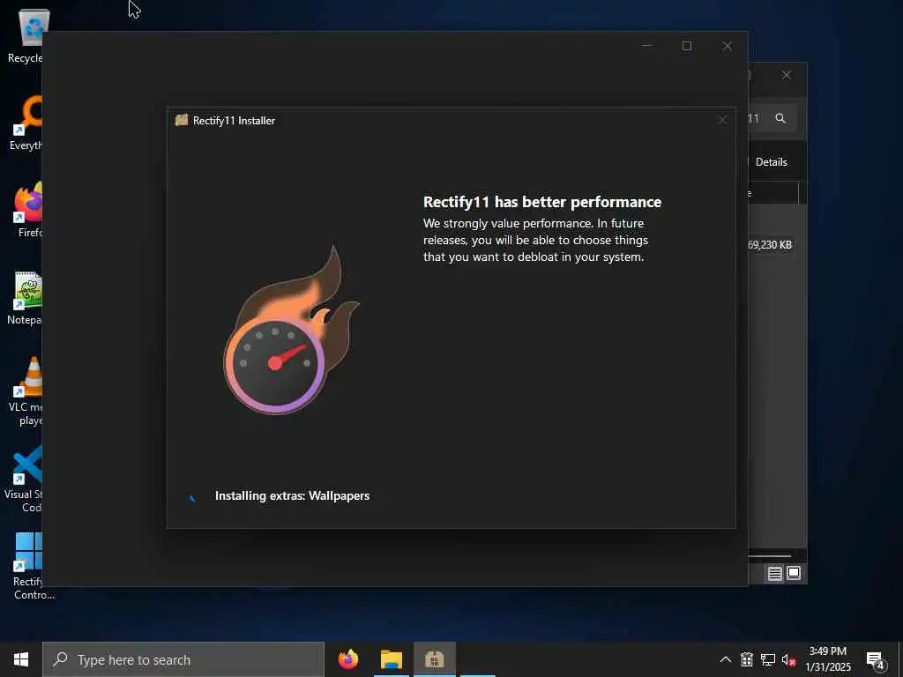Launch the Visual Studio Code desktop shortcut
Image resolution: width=903 pixels, height=677 pixels.
(x=26, y=479)
